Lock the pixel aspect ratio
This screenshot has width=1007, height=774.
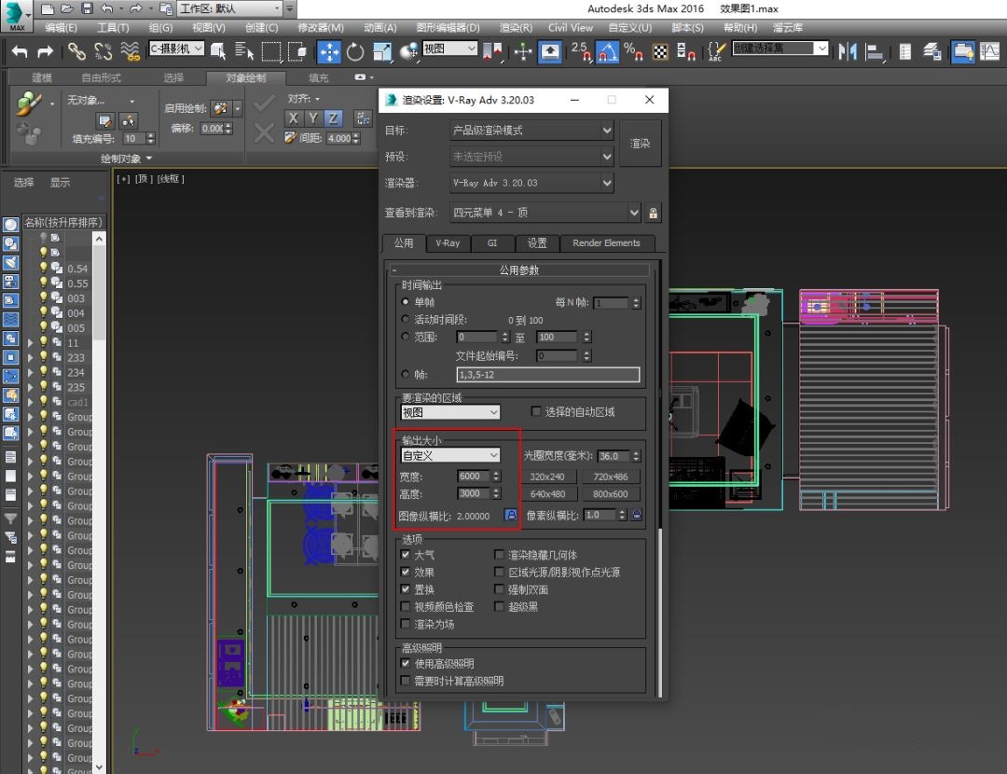(637, 515)
